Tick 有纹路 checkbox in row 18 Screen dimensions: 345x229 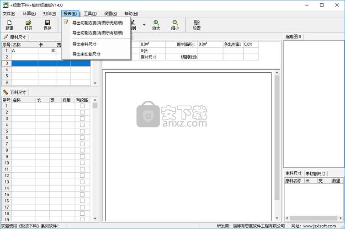[82, 213]
